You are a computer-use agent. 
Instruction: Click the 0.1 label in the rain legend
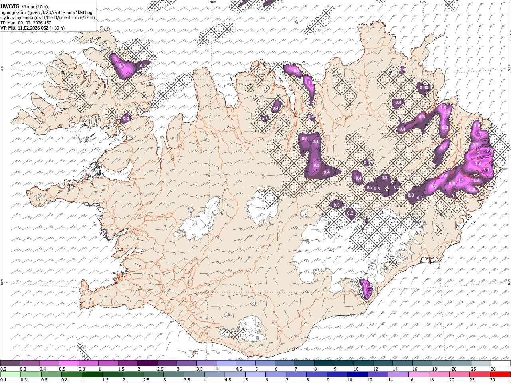(3, 380)
